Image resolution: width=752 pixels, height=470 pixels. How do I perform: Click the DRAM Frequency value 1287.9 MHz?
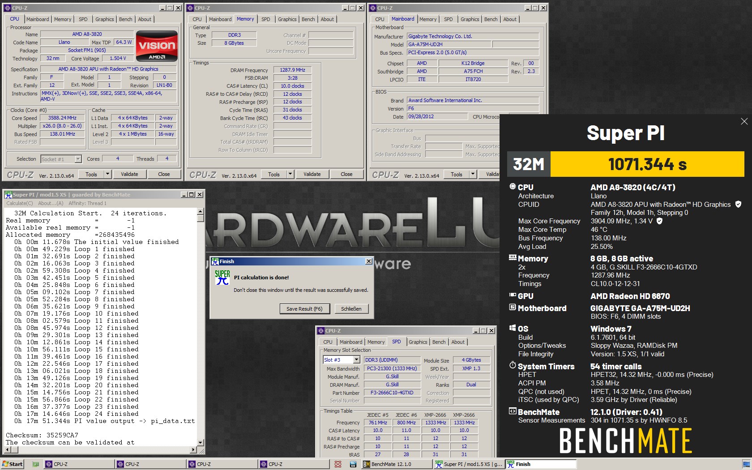tap(292, 70)
